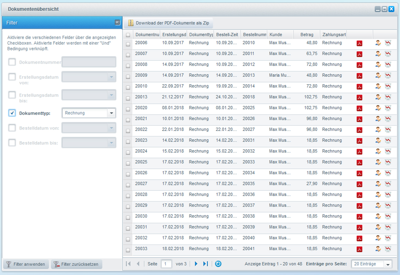Sort by Erstellungsdatum column header

click(173, 34)
